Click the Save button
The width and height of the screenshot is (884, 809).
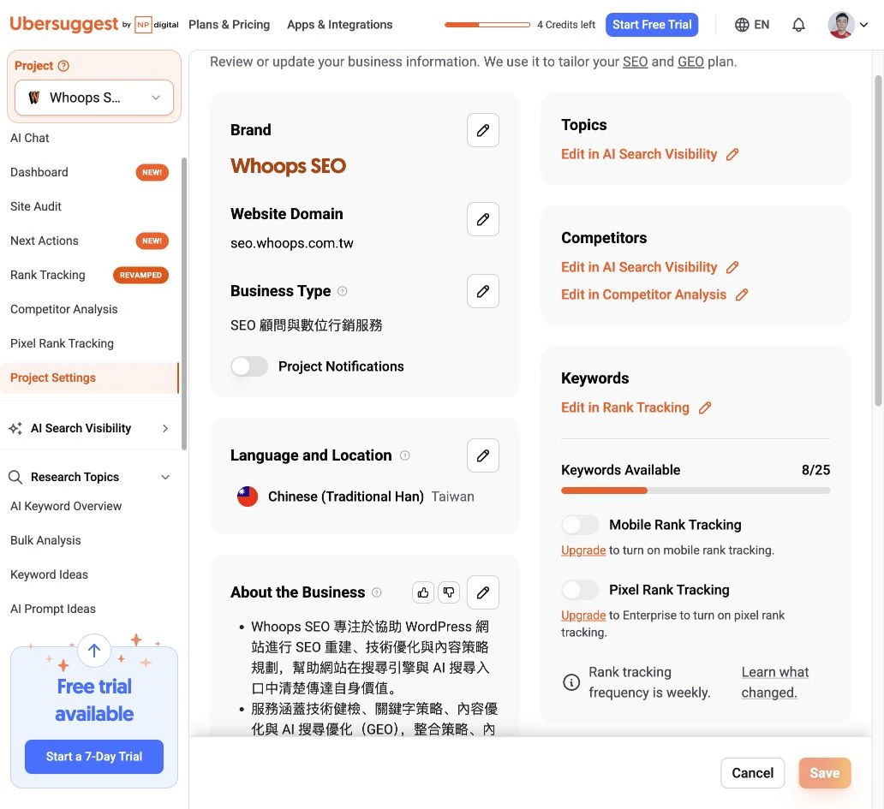coord(824,773)
